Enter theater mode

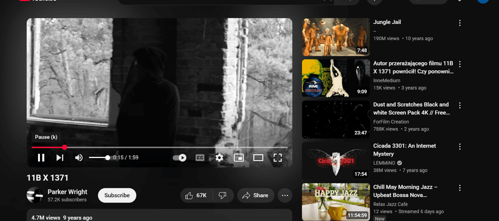[x=258, y=157]
